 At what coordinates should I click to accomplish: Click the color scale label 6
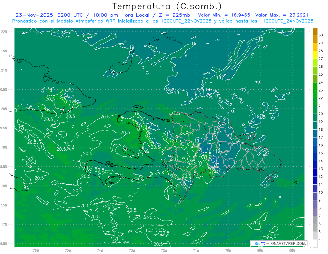click(320, 224)
